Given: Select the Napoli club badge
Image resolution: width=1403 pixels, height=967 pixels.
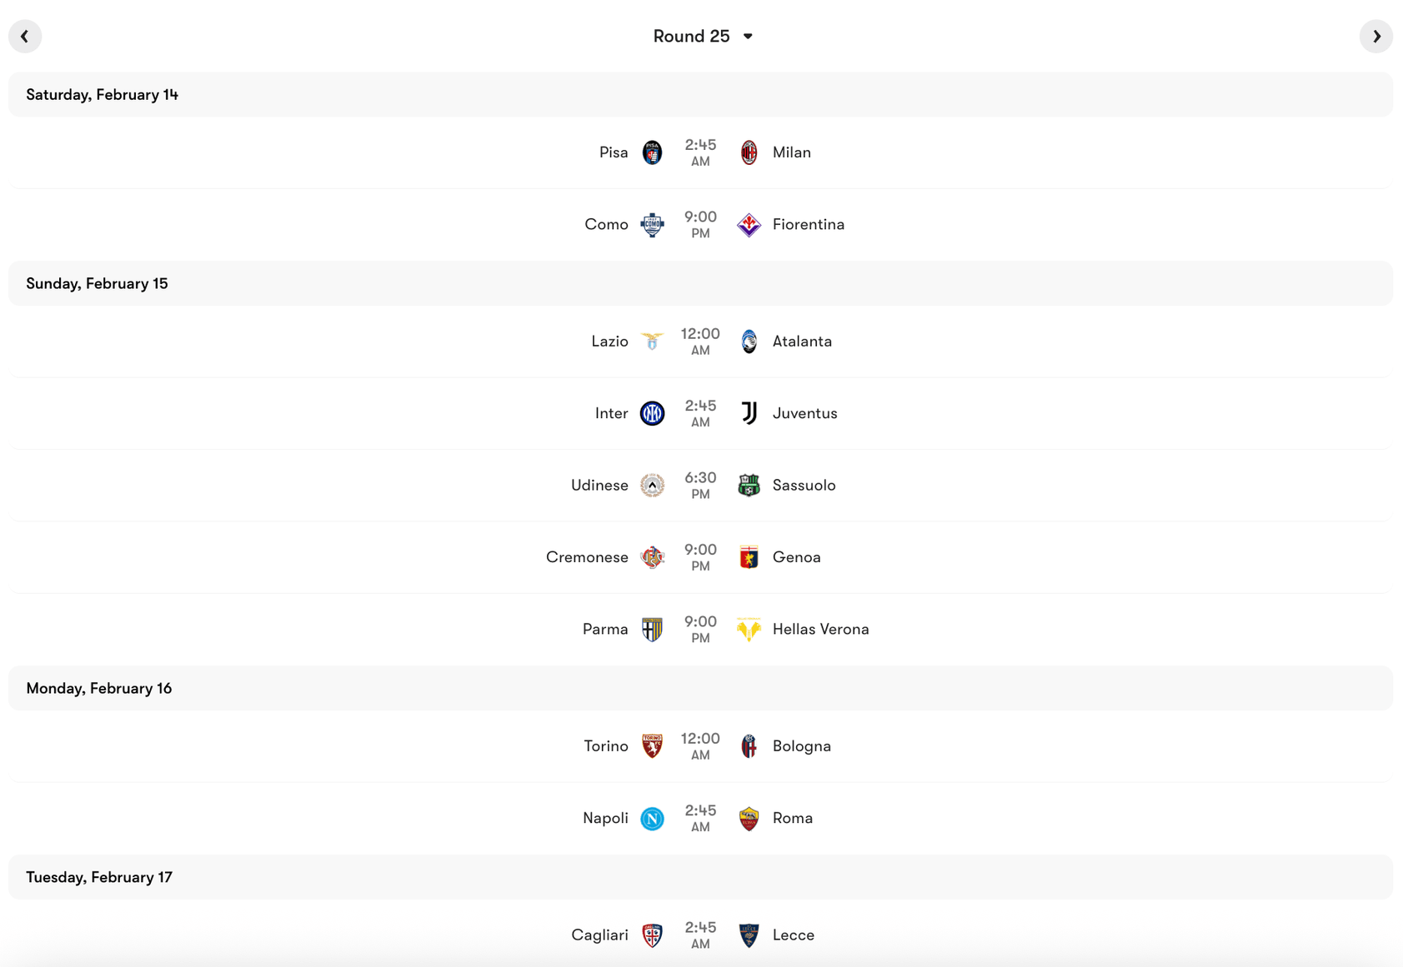Looking at the screenshot, I should pos(653,818).
